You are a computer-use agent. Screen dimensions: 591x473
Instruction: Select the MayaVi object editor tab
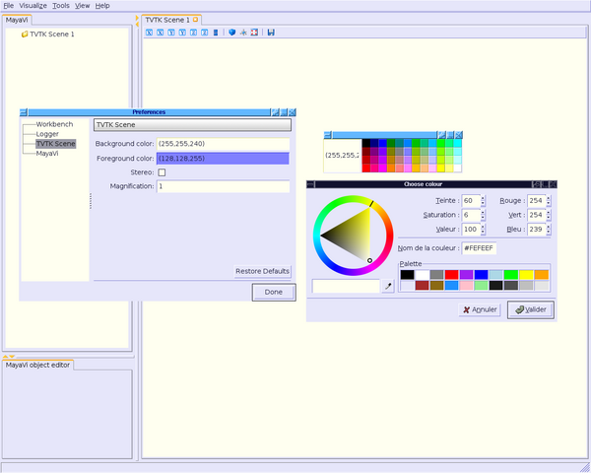coord(37,366)
